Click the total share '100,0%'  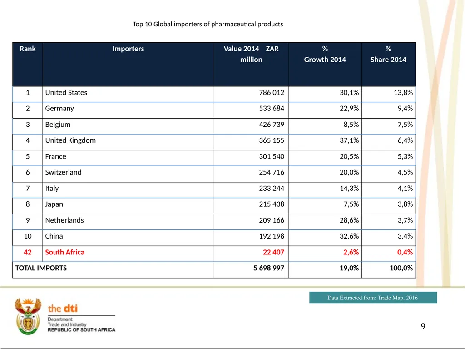pos(401,268)
